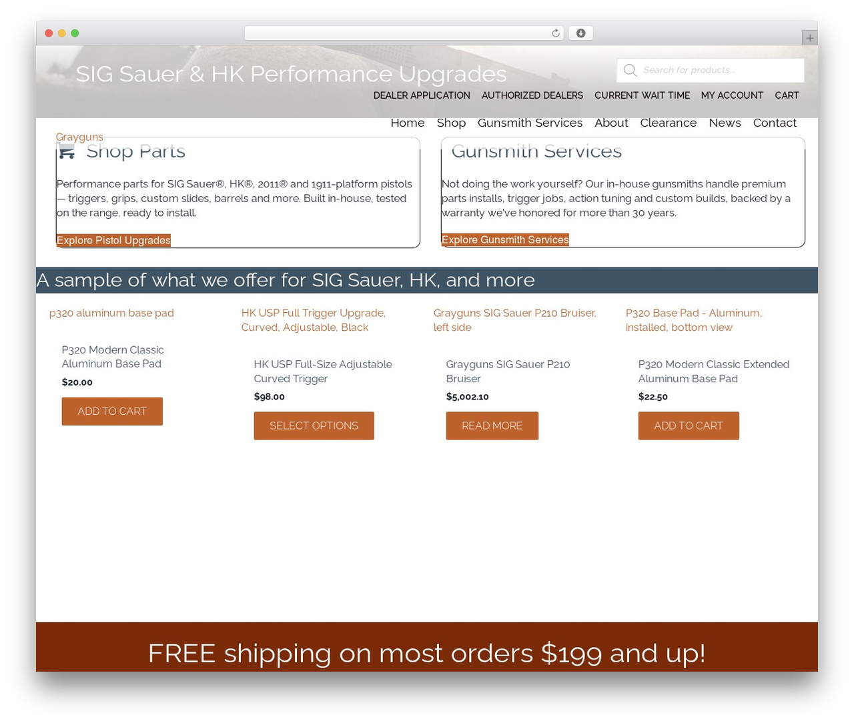This screenshot has height=723, width=854.
Task: Open Gunsmith Services navigation item
Action: point(530,123)
